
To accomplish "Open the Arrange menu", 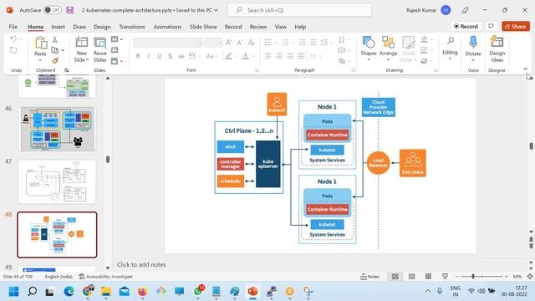I will [x=388, y=48].
